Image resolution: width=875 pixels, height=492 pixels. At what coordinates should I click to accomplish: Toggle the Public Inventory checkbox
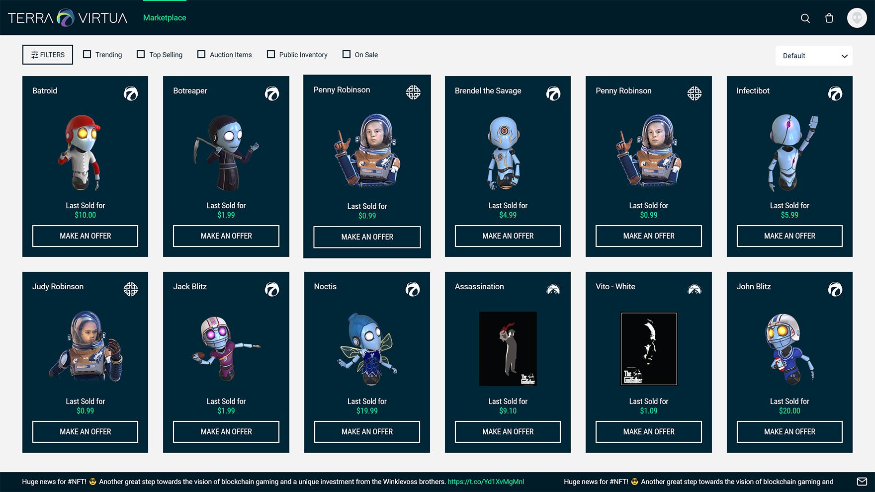271,54
